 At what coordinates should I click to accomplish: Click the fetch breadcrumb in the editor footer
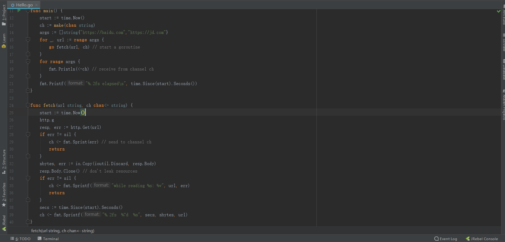[x=63, y=231]
